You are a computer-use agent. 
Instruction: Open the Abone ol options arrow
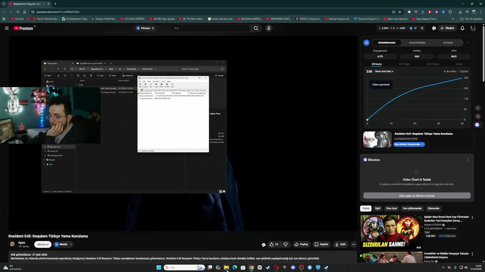click(70, 244)
